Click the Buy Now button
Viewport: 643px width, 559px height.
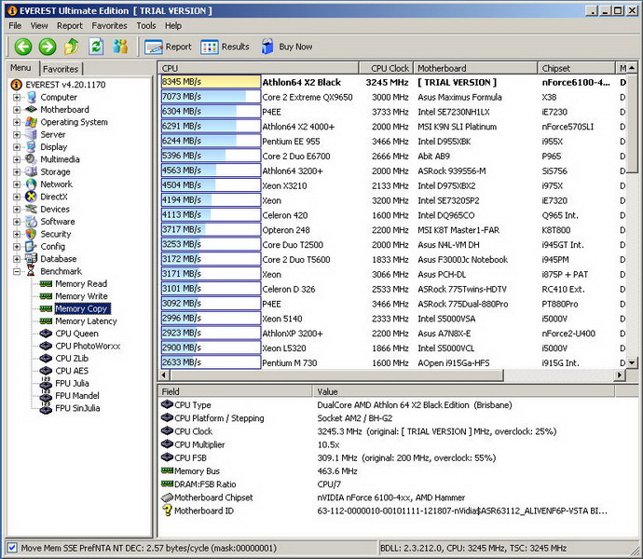tap(287, 47)
